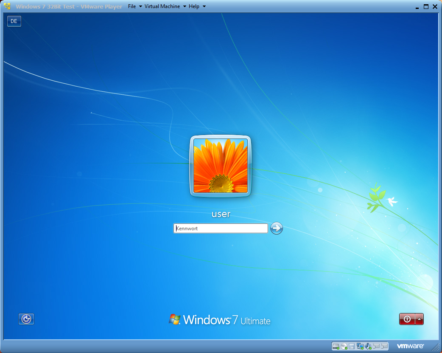Click the DE keyboard language button
Screen dimensions: 442x353
[14, 21]
